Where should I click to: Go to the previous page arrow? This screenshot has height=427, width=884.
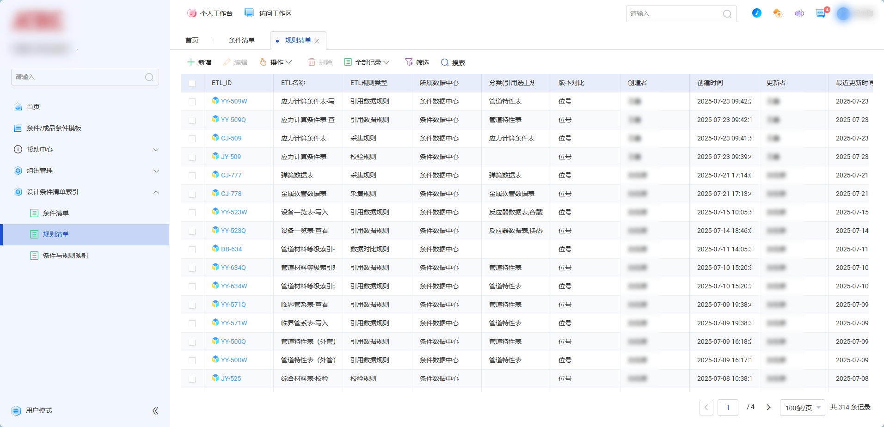[x=706, y=408]
